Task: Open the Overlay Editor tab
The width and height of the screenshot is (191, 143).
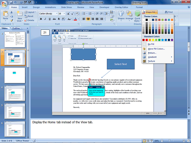Action: pos(121,7)
